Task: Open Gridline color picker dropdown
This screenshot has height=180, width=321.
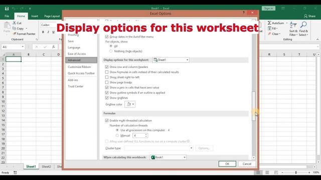Action: click(130, 104)
